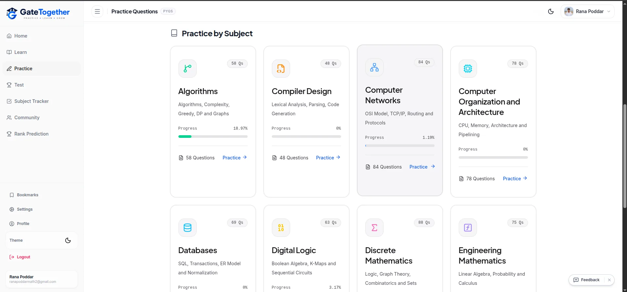The height and width of the screenshot is (292, 627).
Task: Click the Engineering Mathematics function icon
Action: [468, 228]
